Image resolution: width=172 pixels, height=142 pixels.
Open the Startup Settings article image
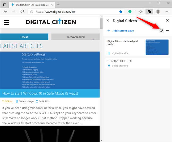pyautogui.click(x=50, y=70)
